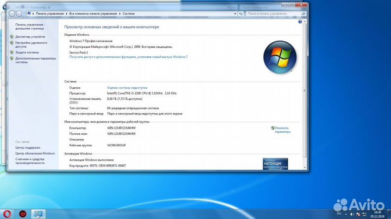
Task: Open address bar history dropdown arrow
Action: click(235, 14)
